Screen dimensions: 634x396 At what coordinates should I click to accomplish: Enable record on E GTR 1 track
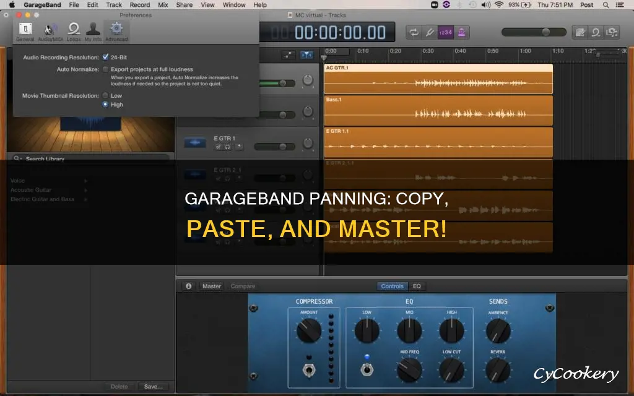click(x=239, y=147)
